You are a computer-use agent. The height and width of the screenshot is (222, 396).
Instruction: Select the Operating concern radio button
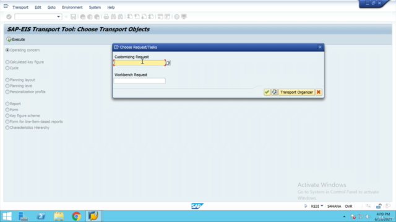pos(7,50)
